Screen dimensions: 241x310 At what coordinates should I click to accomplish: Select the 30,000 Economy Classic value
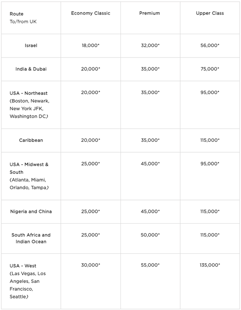90,265
